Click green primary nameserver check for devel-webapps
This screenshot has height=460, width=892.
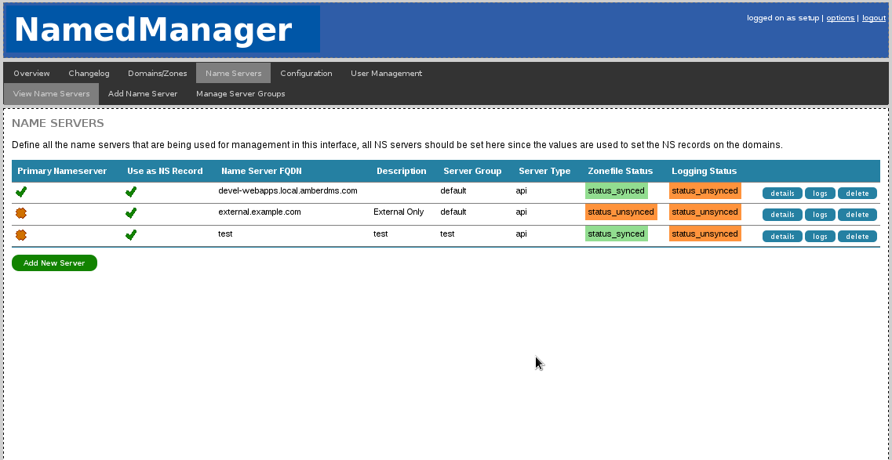[x=22, y=190]
